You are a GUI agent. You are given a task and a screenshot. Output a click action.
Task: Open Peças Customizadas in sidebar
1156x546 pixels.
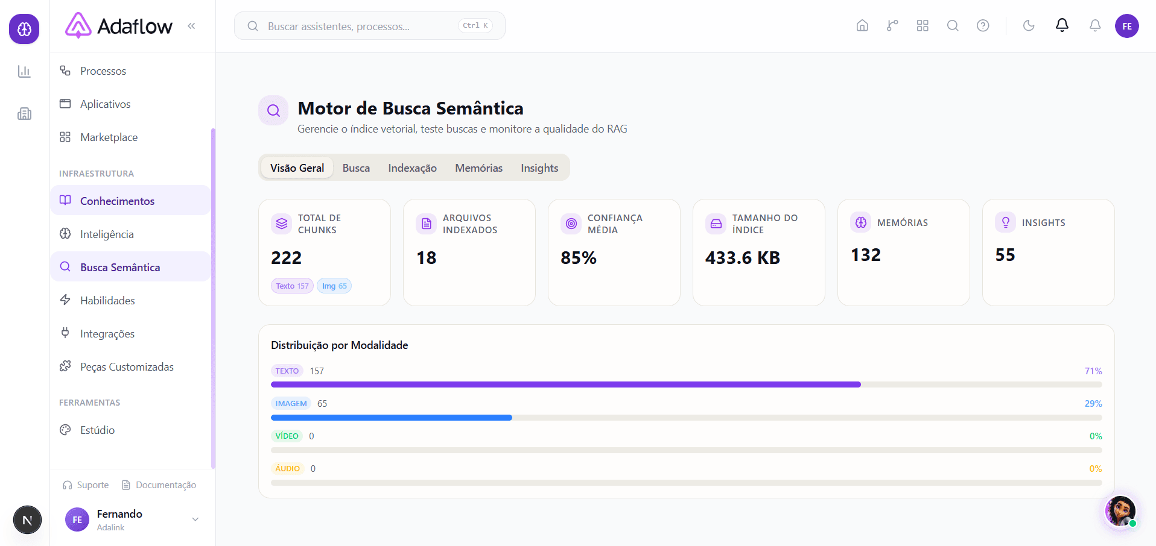(x=130, y=366)
